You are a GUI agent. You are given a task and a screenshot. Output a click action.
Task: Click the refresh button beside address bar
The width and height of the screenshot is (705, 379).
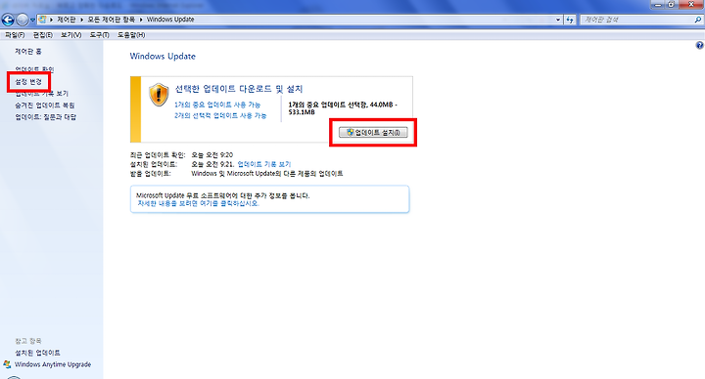[x=570, y=20]
